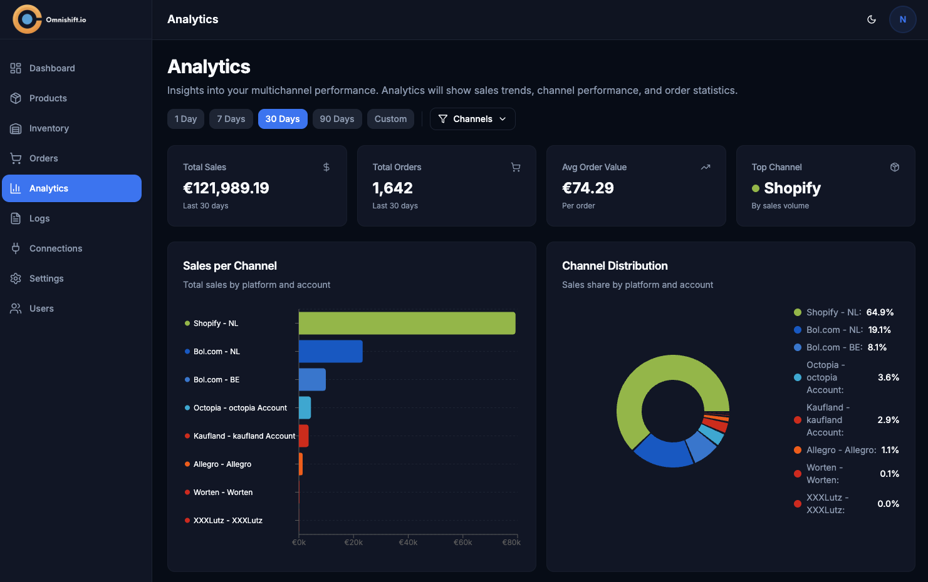Click the Bol.com - NL legend color dot
This screenshot has width=928, height=582.
tap(798, 330)
